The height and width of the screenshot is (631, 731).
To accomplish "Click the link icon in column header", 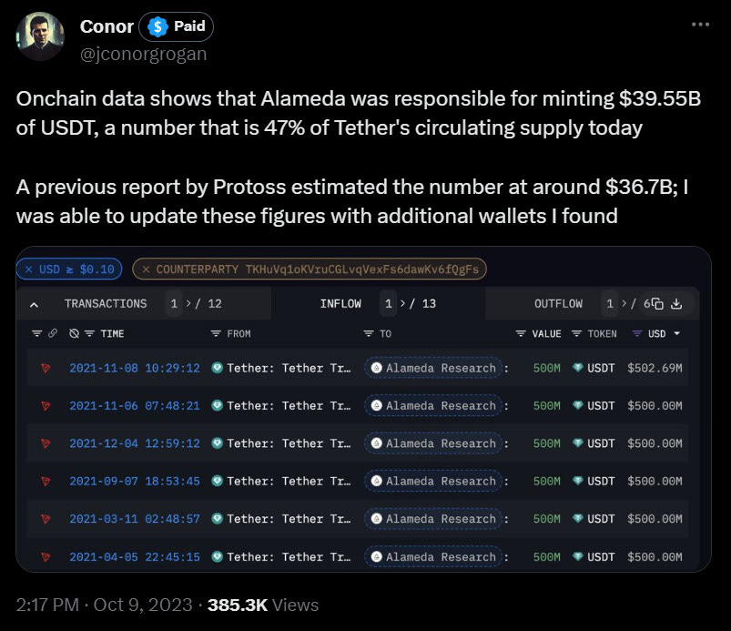I will pos(53,333).
